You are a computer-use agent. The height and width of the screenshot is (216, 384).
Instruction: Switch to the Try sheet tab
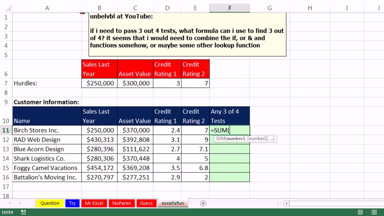72,203
